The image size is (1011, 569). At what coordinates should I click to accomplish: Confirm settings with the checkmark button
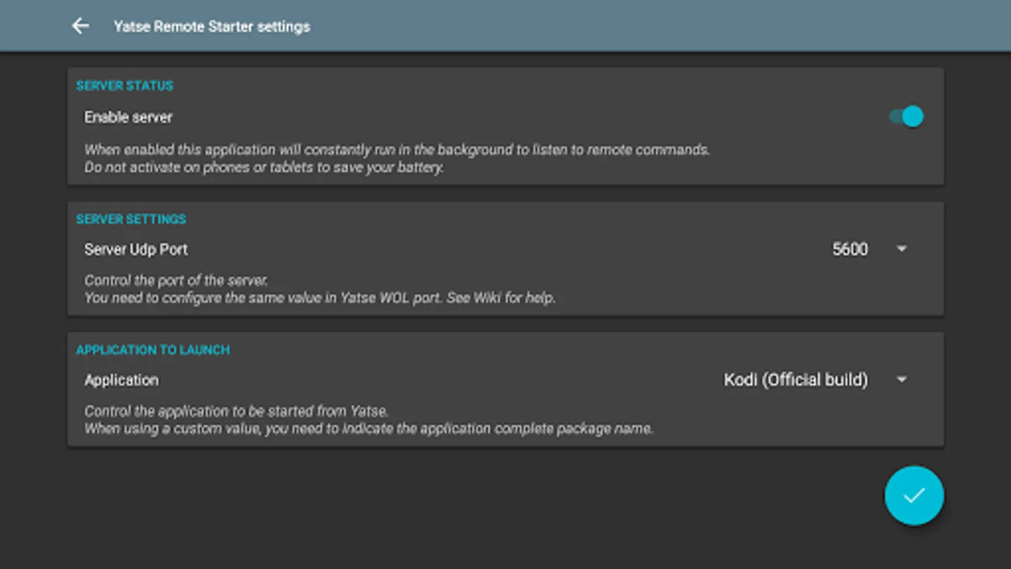(914, 496)
